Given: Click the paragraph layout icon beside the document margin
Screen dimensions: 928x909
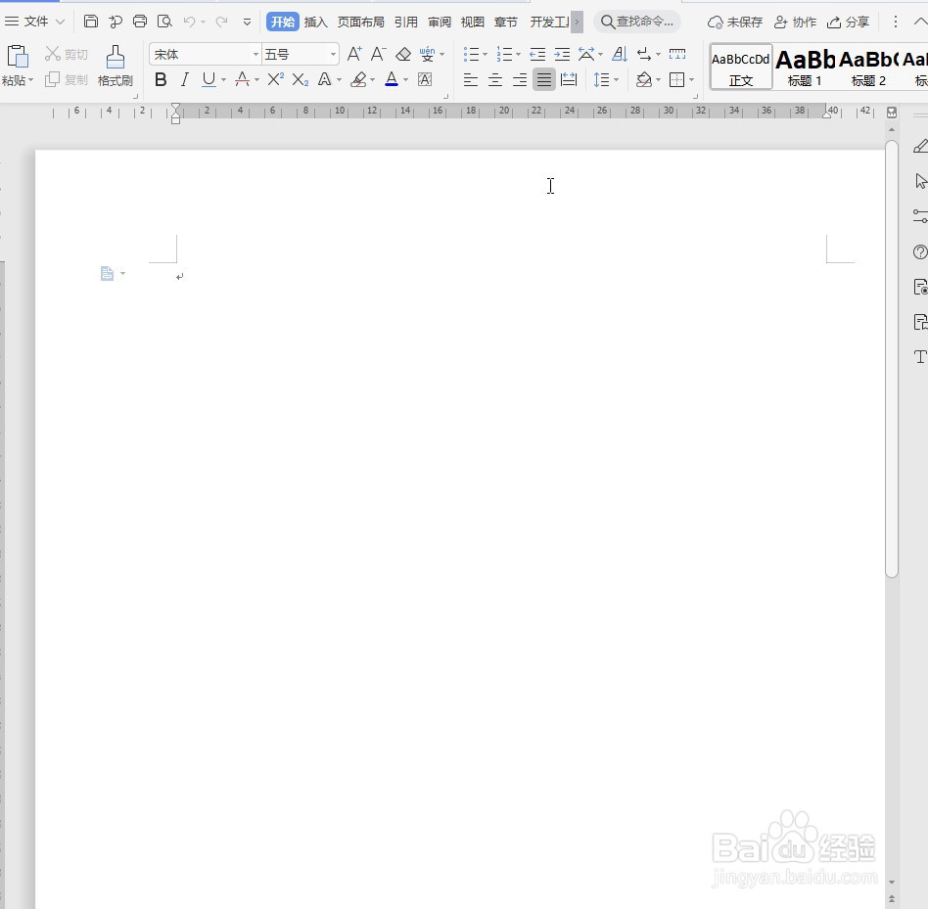Looking at the screenshot, I should pyautogui.click(x=107, y=273).
